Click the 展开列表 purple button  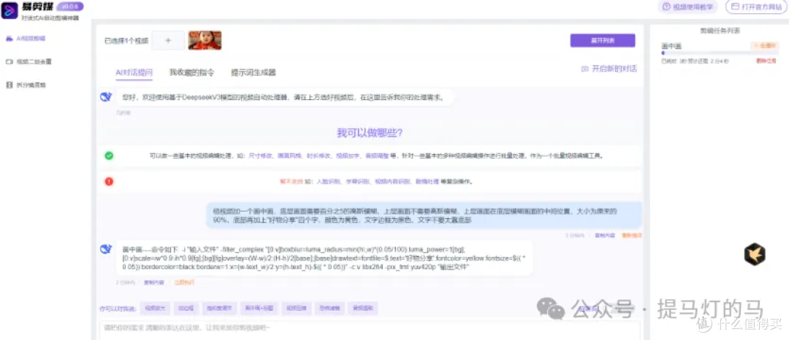(x=602, y=41)
